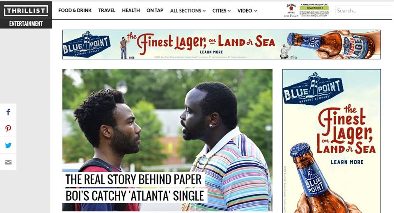Go to the Travel section
The height and width of the screenshot is (213, 394).
point(107,11)
